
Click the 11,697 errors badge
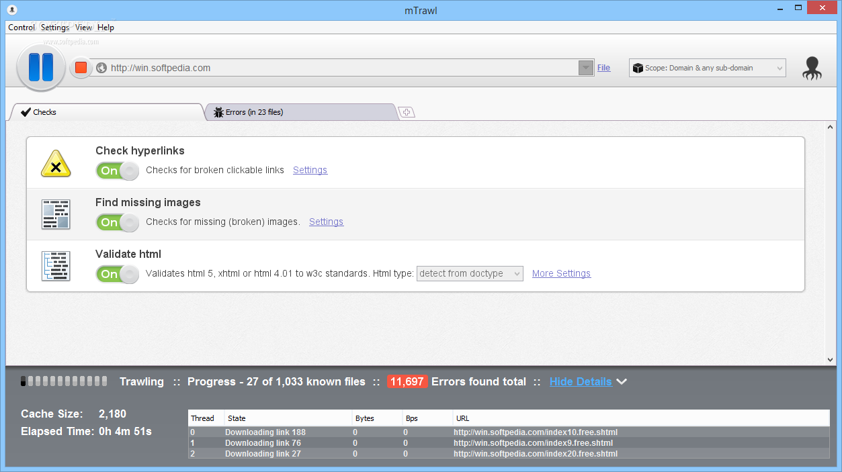click(x=407, y=381)
